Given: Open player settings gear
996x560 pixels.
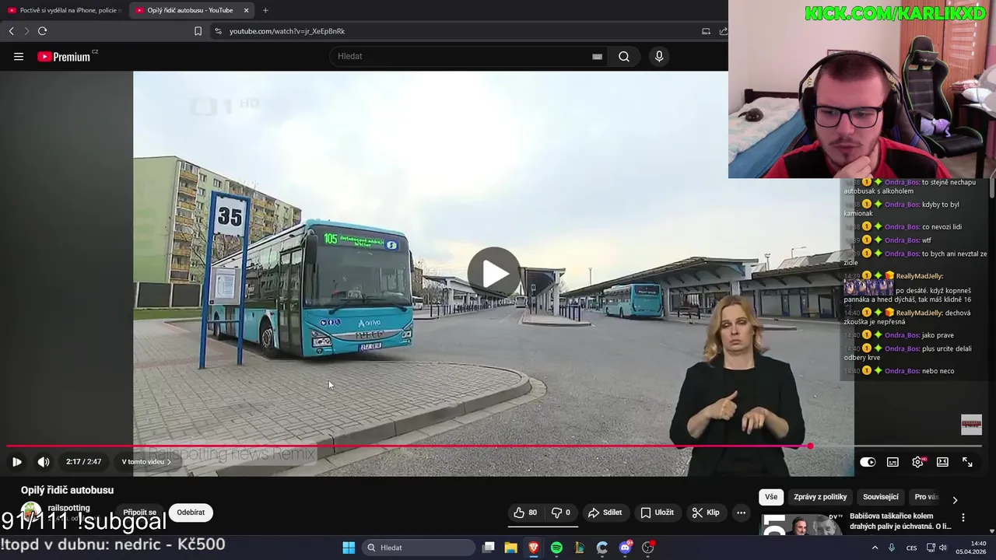Looking at the screenshot, I should point(917,462).
